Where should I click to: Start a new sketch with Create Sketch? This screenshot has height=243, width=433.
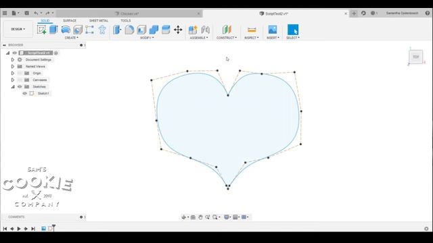[41, 30]
